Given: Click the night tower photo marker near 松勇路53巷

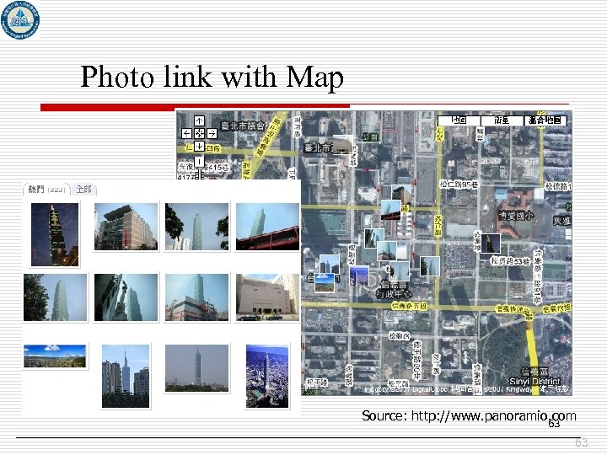Looking at the screenshot, I should point(490,243).
